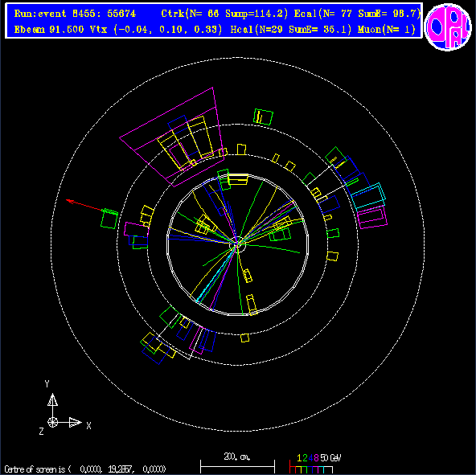476x475 pixels.
Task: Click the red missing-momentum arrow
Action: pyautogui.click(x=85, y=206)
